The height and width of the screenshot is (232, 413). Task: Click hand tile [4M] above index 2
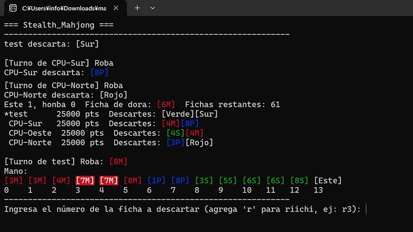click(x=61, y=181)
